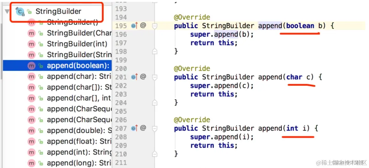Click the @ annotation marker on line 195
Image resolution: width=369 pixels, height=168 pixels.
(x=143, y=25)
